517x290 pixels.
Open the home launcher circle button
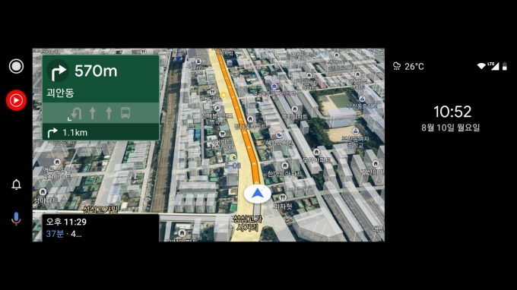(x=16, y=67)
